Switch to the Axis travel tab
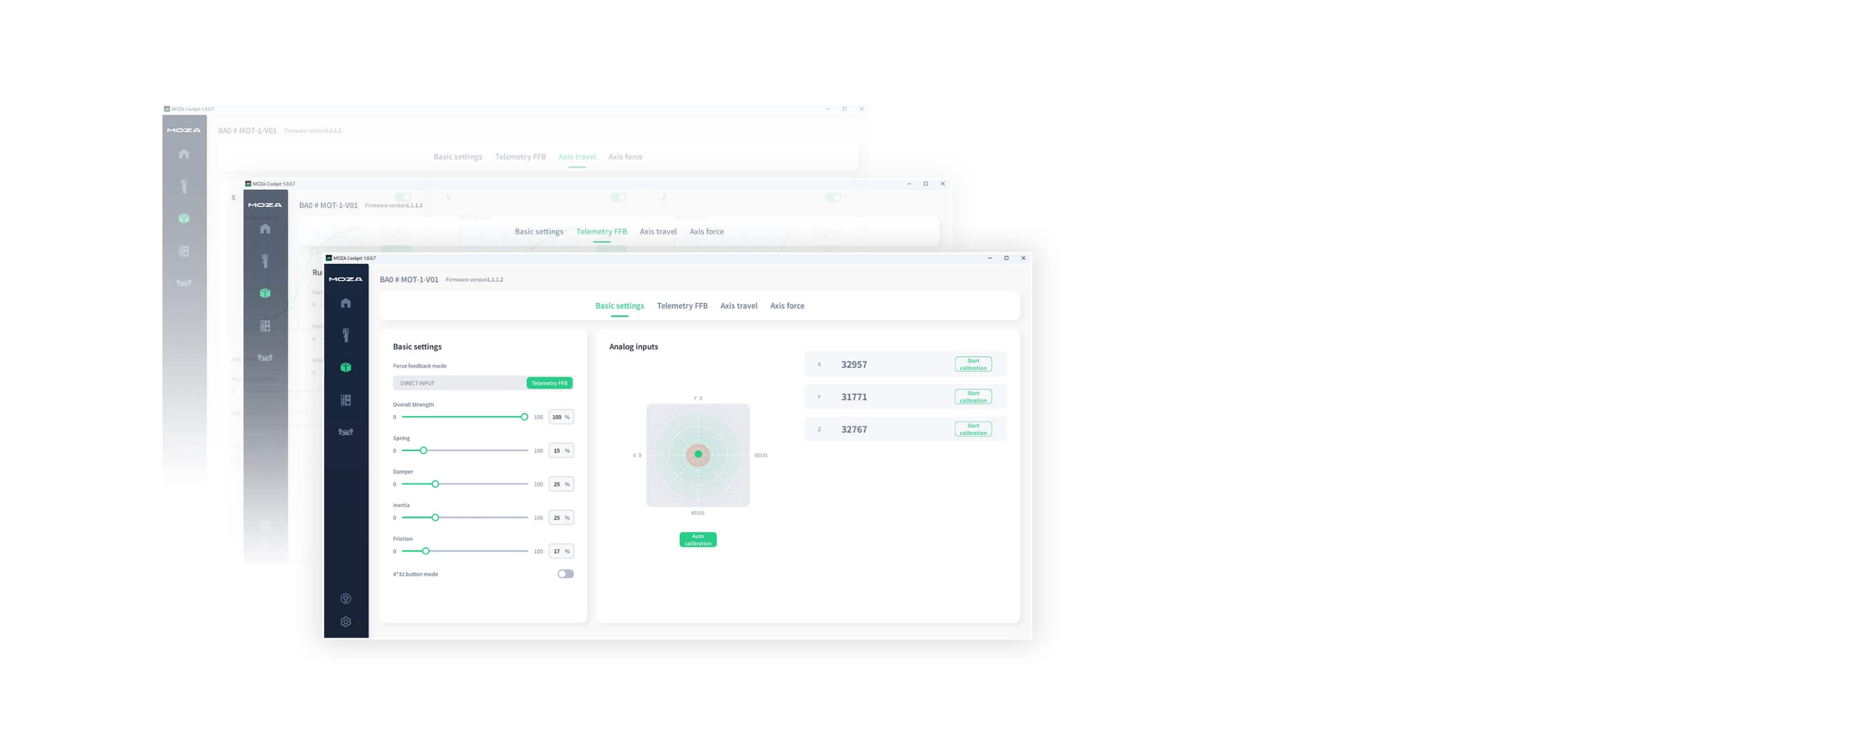Viewport: 1857px width, 754px height. click(738, 306)
